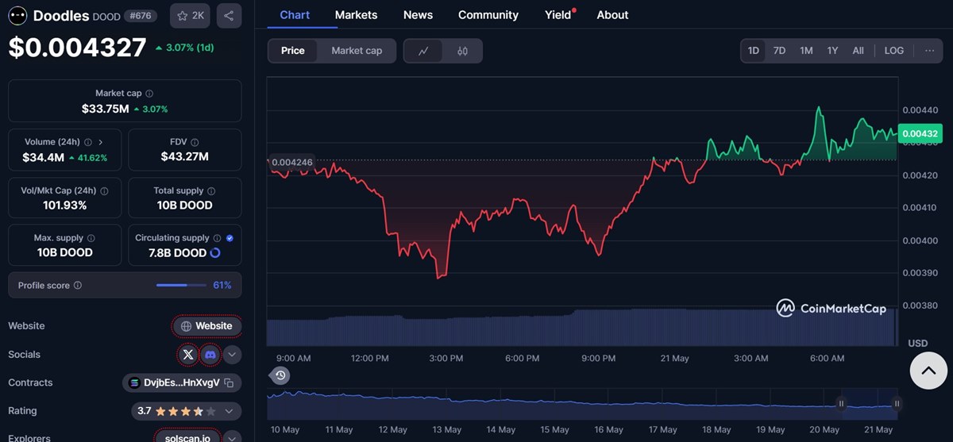
Task: Expand the Socials dropdown chevron
Action: [232, 355]
